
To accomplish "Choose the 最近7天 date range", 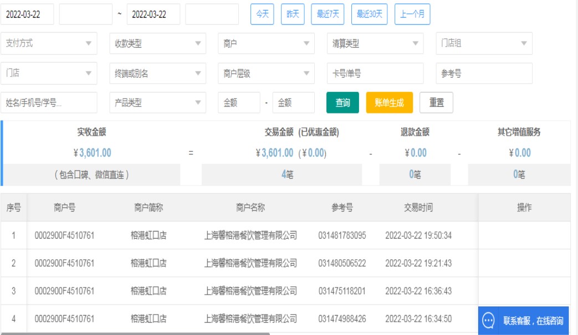I will point(328,14).
